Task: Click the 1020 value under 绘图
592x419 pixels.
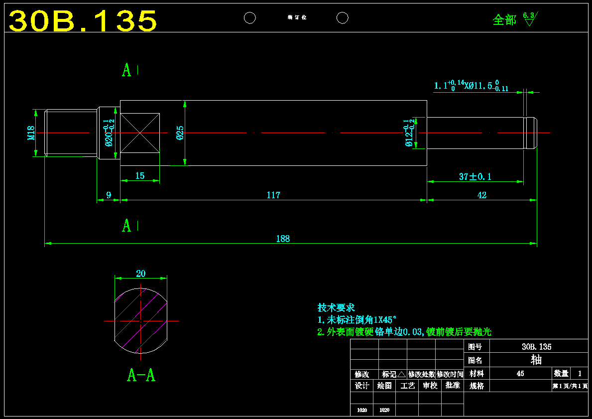Action: coord(384,411)
